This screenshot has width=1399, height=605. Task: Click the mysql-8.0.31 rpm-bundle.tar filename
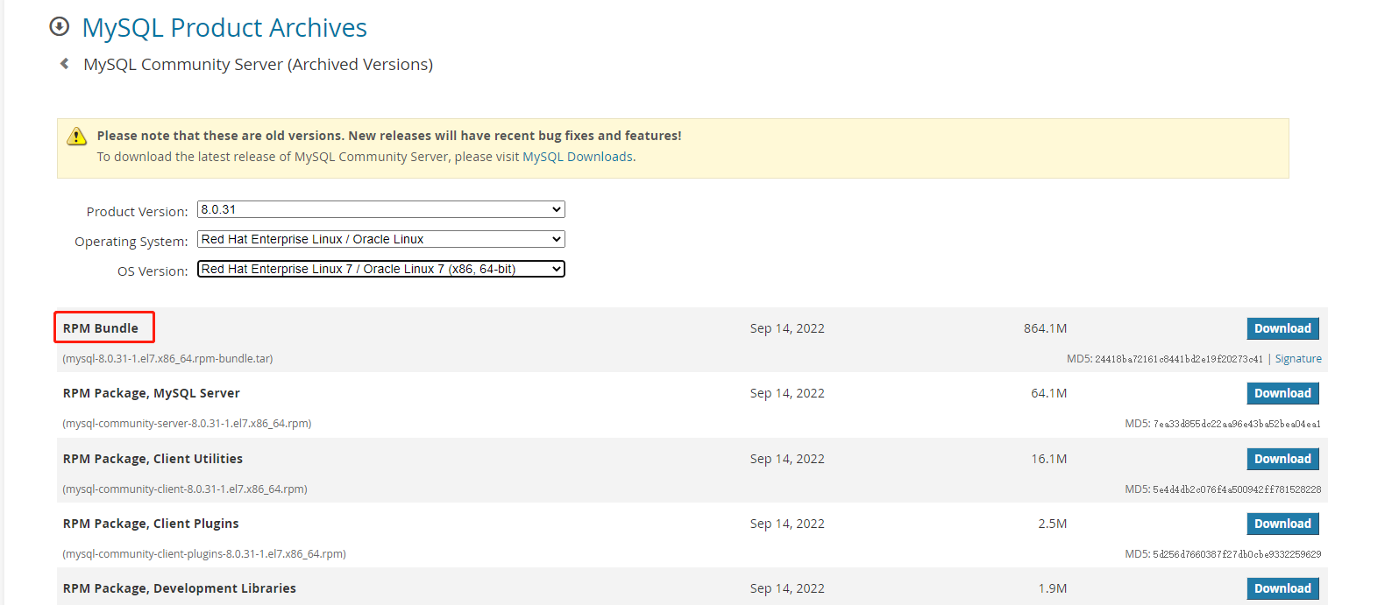167,359
